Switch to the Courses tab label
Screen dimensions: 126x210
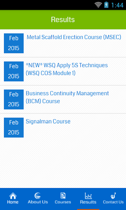coord(63,202)
